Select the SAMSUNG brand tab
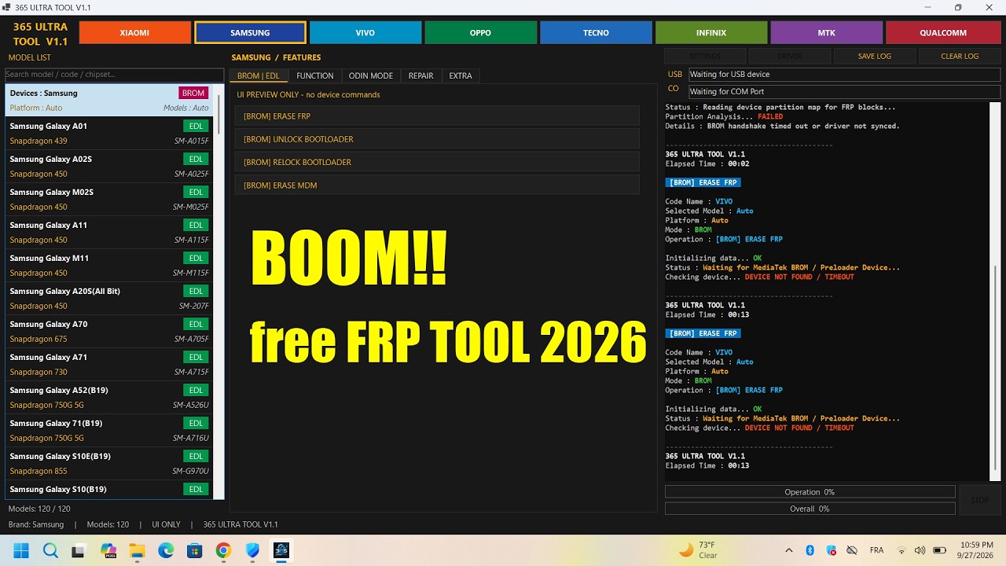Image resolution: width=1006 pixels, height=566 pixels. [x=250, y=33]
